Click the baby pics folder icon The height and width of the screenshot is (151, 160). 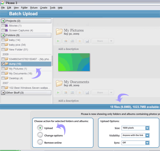click(x=7, y=44)
